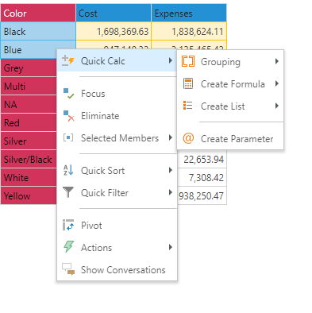Click the Cost column header

114,13
